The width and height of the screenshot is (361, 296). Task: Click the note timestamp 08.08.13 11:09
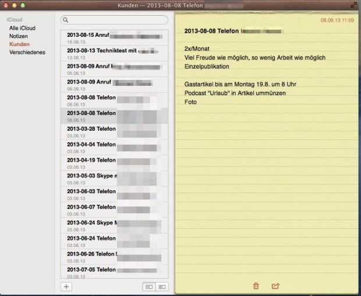coord(337,20)
